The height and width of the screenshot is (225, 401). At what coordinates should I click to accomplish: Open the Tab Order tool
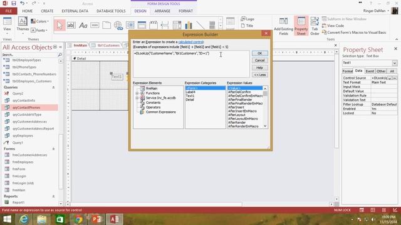click(315, 26)
